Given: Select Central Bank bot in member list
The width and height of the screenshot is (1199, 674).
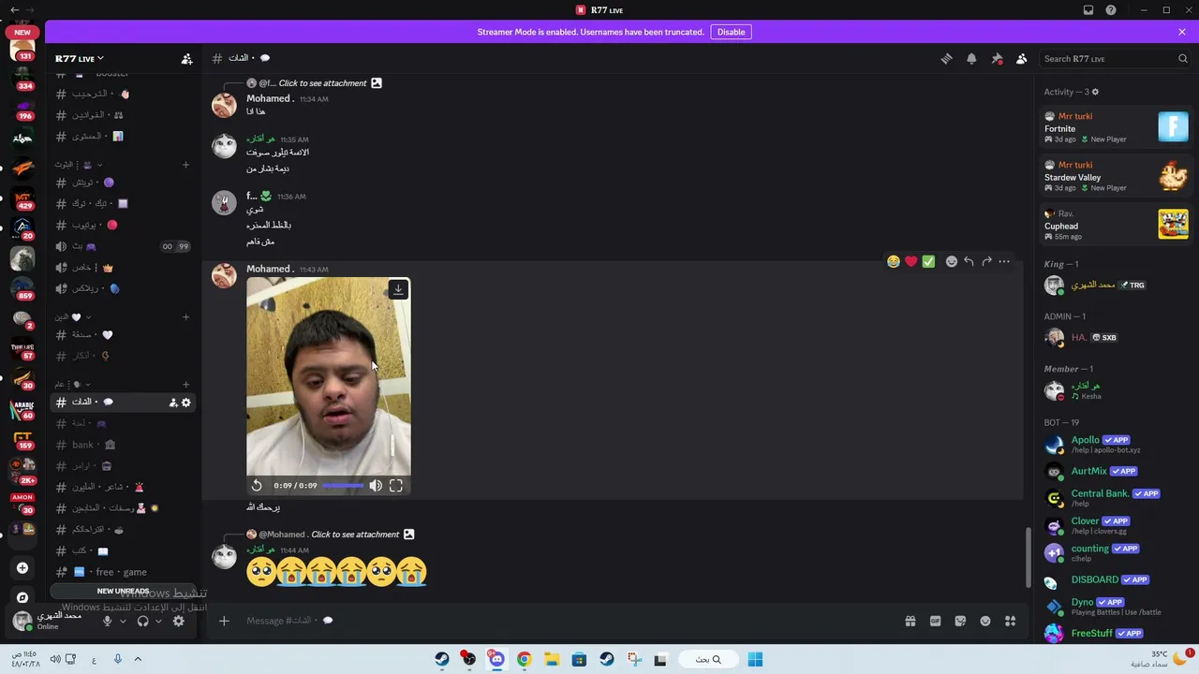Looking at the screenshot, I should click(x=1116, y=498).
